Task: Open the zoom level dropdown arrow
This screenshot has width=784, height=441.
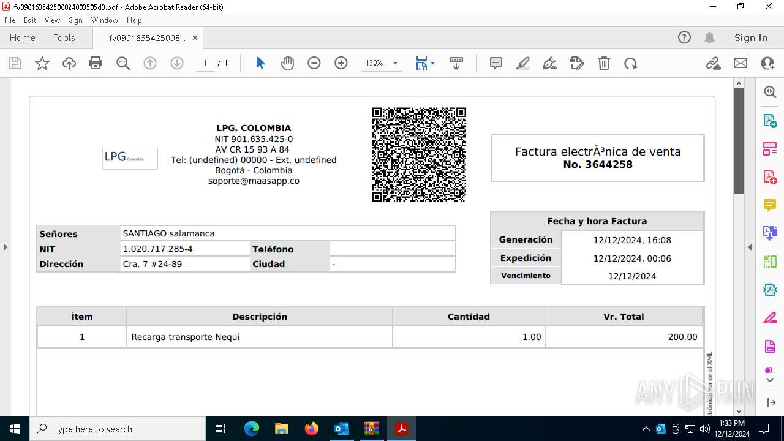Action: (395, 63)
